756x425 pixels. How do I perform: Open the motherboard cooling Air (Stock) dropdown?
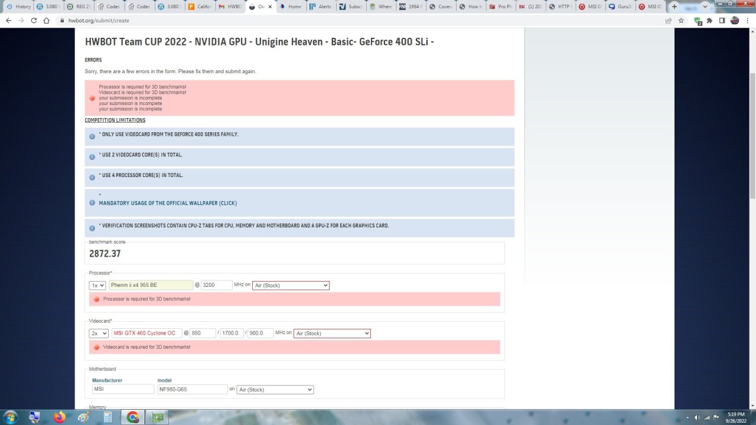[275, 390]
